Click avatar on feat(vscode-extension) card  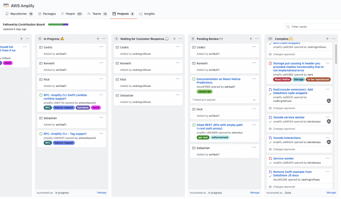(329, 101)
